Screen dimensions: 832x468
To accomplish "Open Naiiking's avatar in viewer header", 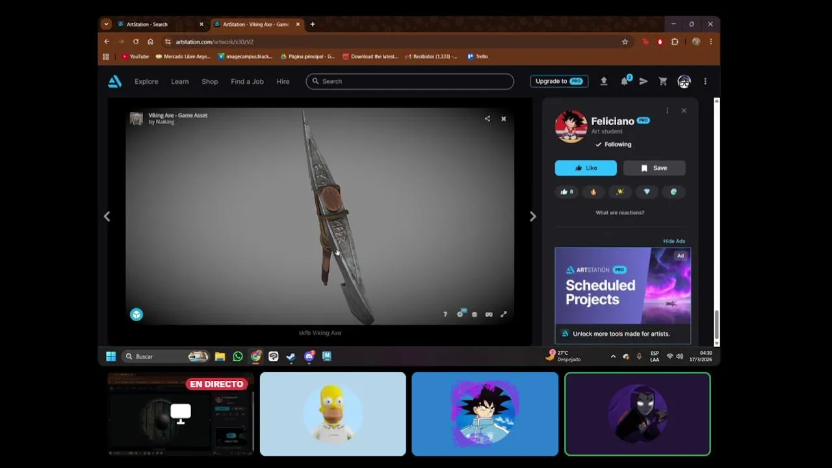I will coord(136,118).
